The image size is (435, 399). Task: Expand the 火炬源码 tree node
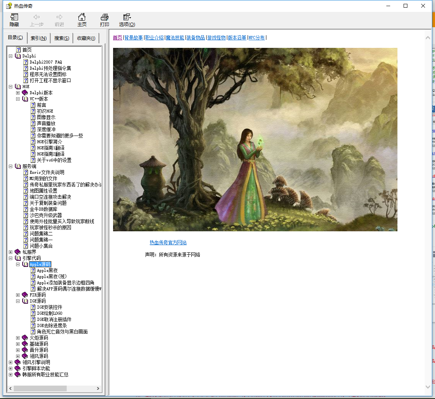click(18, 338)
